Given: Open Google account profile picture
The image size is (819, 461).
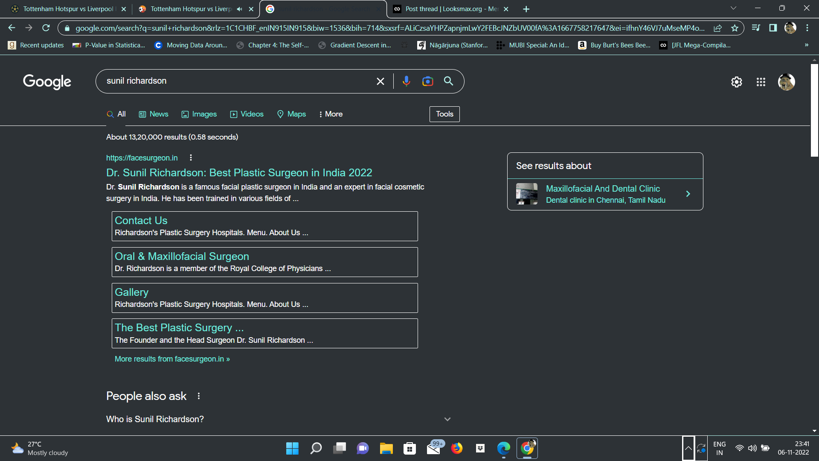Looking at the screenshot, I should (x=787, y=82).
